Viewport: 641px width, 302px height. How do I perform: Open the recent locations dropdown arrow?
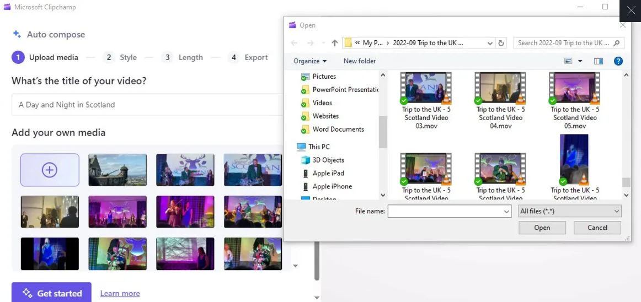(x=323, y=43)
